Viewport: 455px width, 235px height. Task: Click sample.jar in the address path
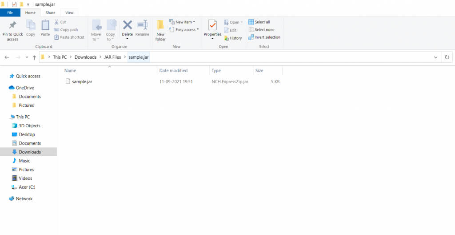pos(139,57)
